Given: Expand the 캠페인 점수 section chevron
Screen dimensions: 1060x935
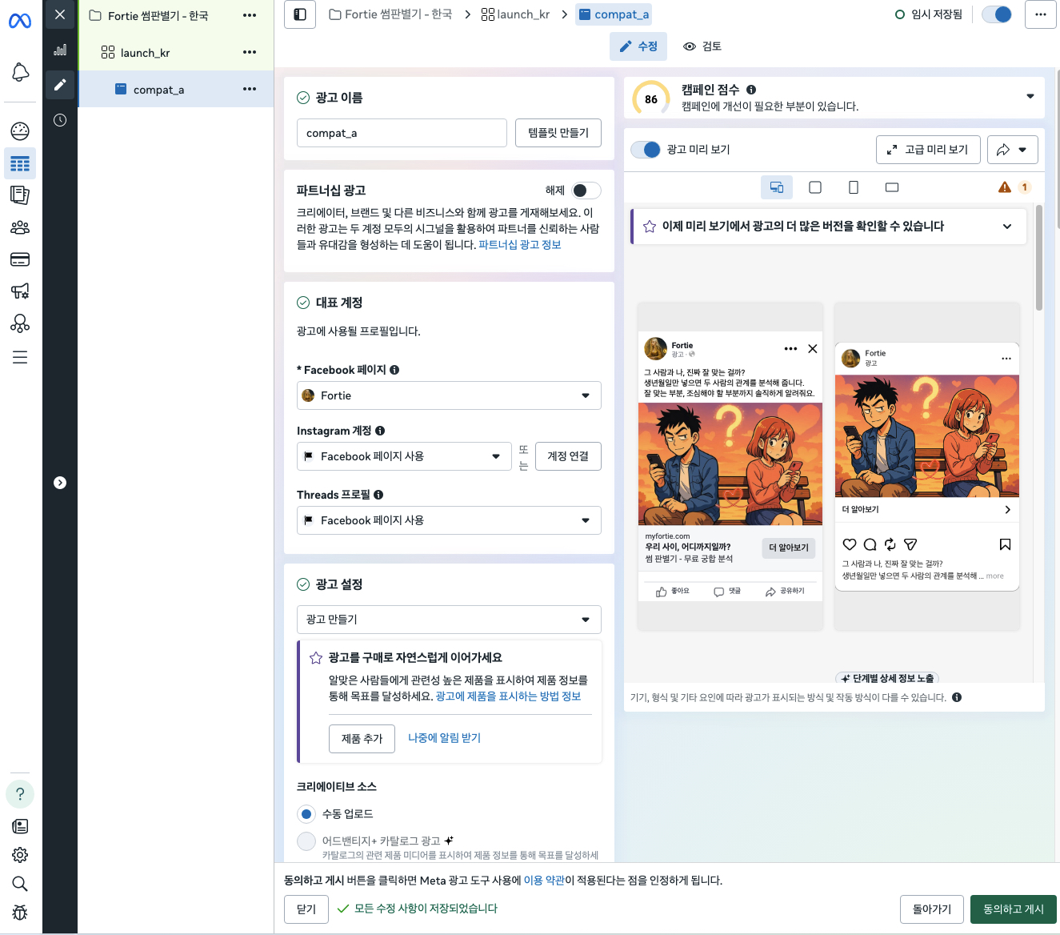Looking at the screenshot, I should click(1029, 96).
